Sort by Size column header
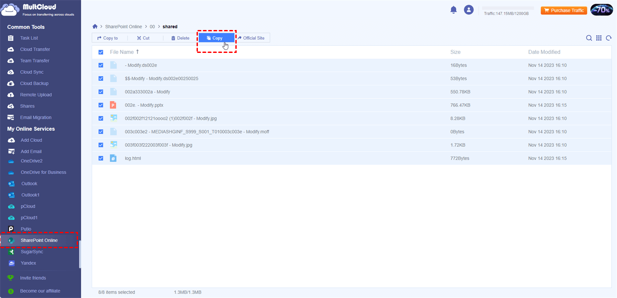617x298 pixels. click(455, 52)
